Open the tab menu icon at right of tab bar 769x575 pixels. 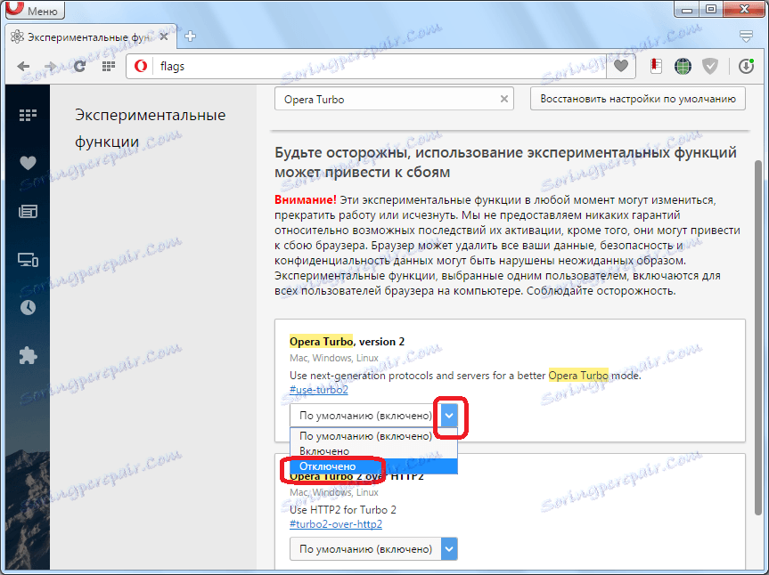pos(746,36)
